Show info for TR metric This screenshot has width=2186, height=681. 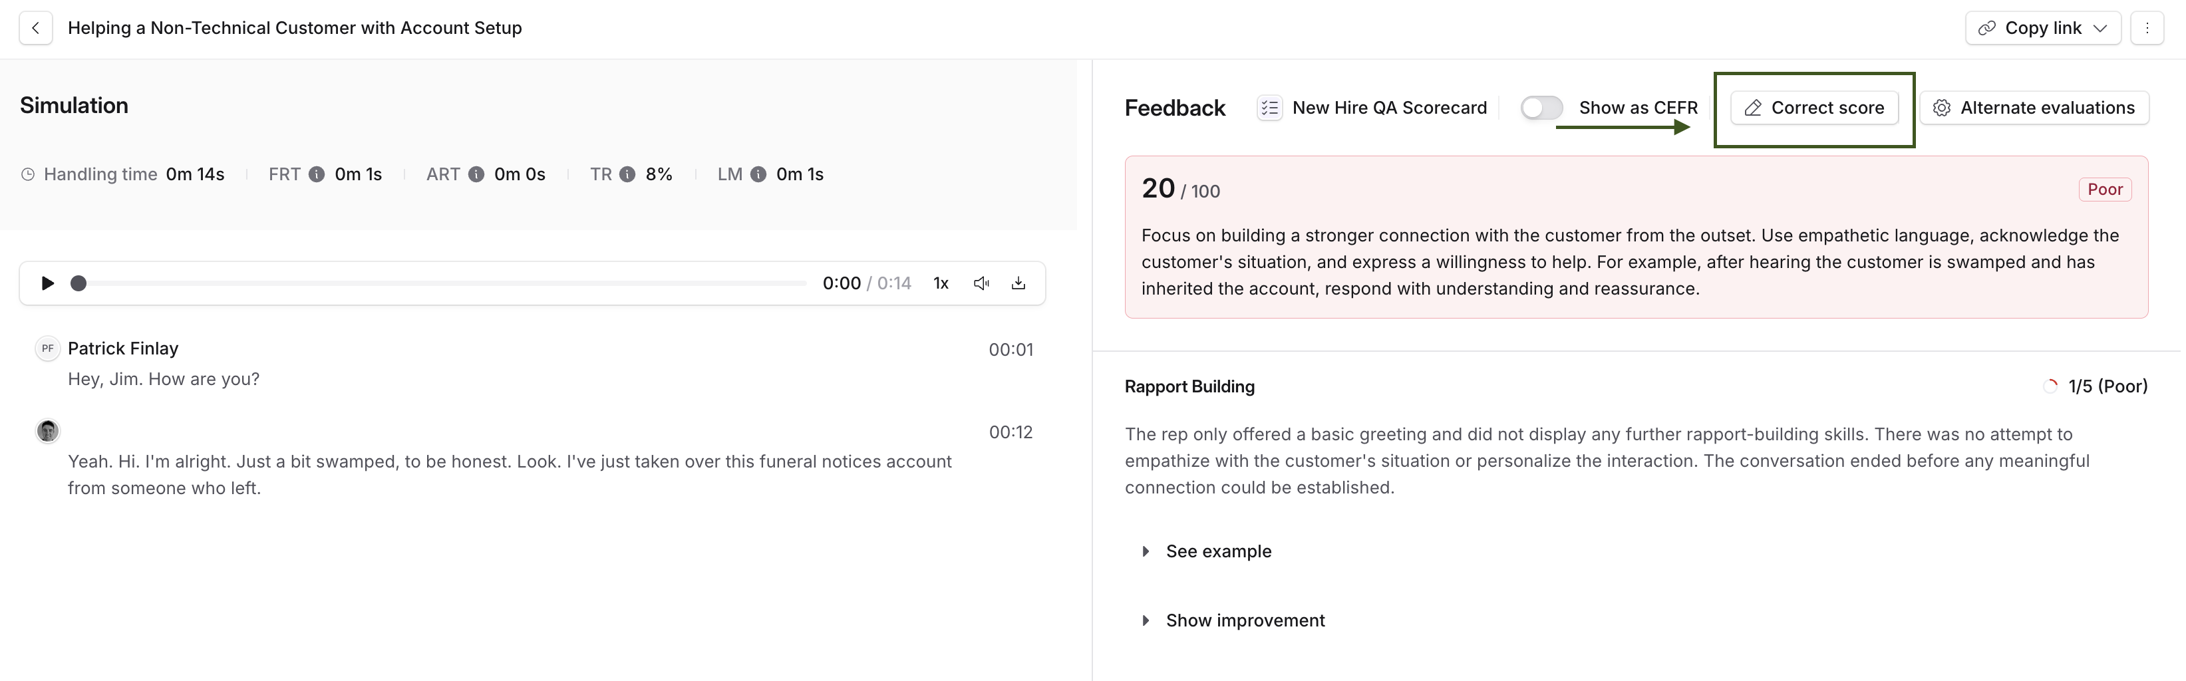tap(627, 174)
